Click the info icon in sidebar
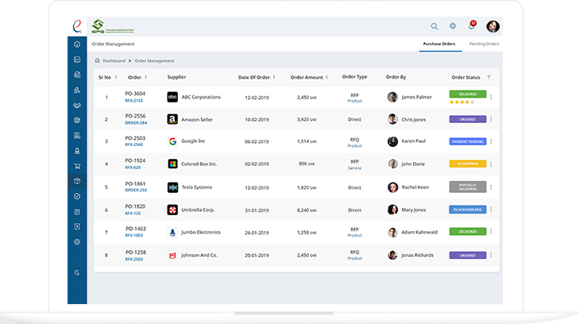 coord(77,44)
